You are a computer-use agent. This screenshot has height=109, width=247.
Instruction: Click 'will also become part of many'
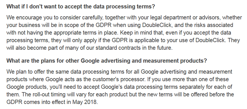coord(43,48)
